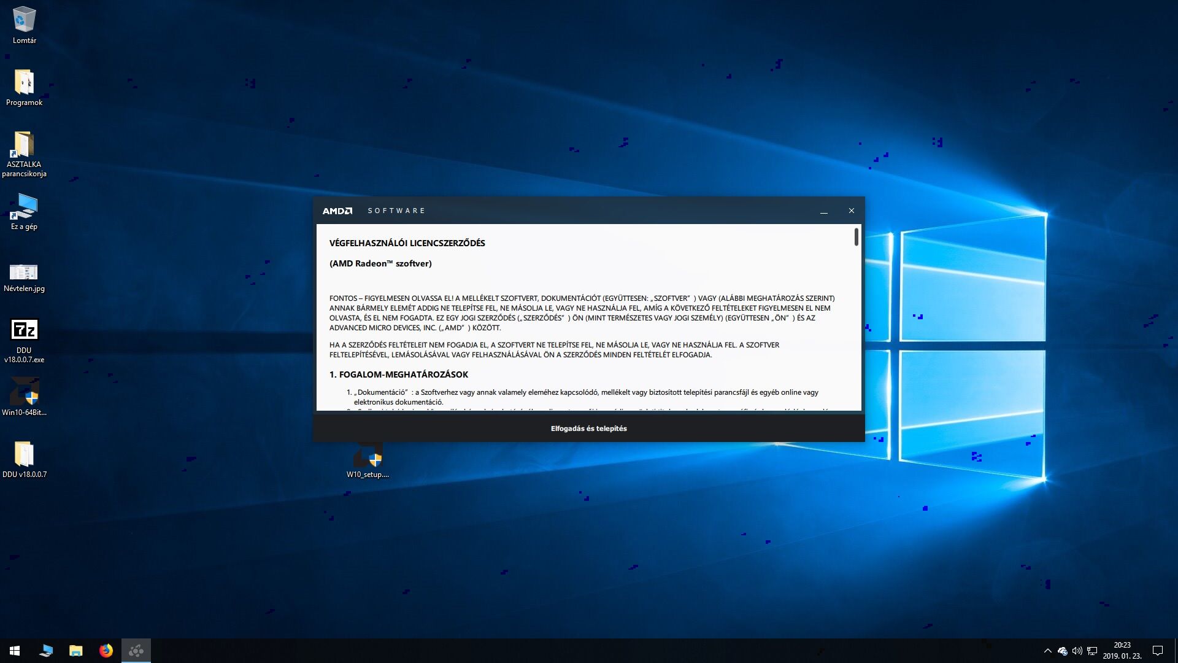This screenshot has height=663, width=1178.
Task: Minimize the AMD Software window
Action: (x=824, y=211)
